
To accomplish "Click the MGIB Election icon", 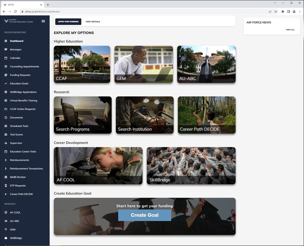I will (x=6, y=177).
